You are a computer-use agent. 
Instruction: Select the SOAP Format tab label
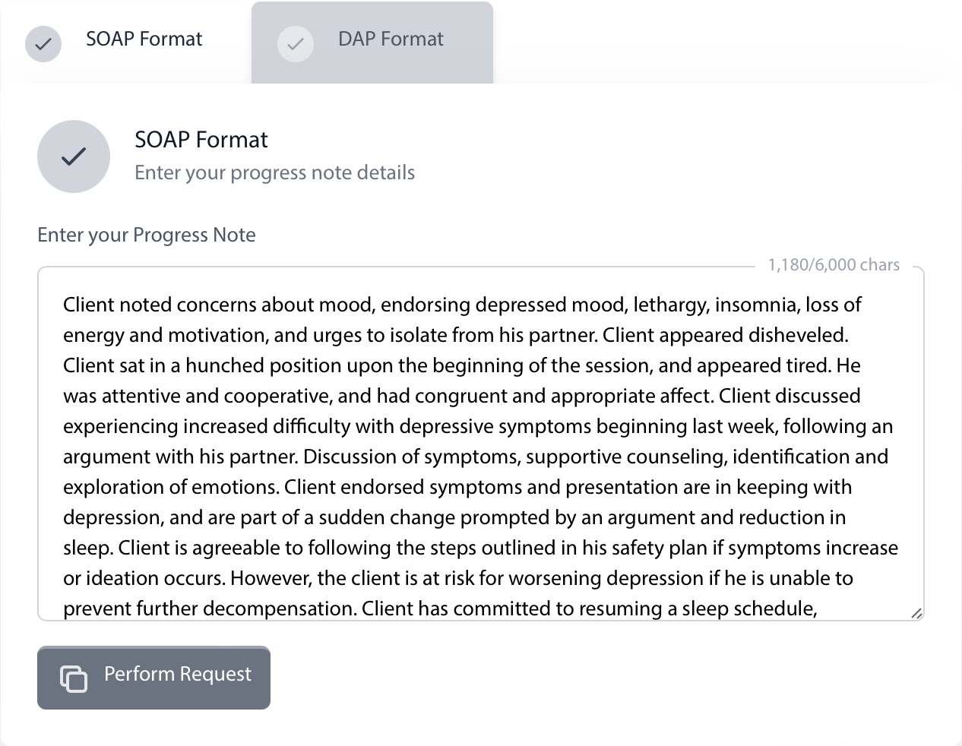144,39
